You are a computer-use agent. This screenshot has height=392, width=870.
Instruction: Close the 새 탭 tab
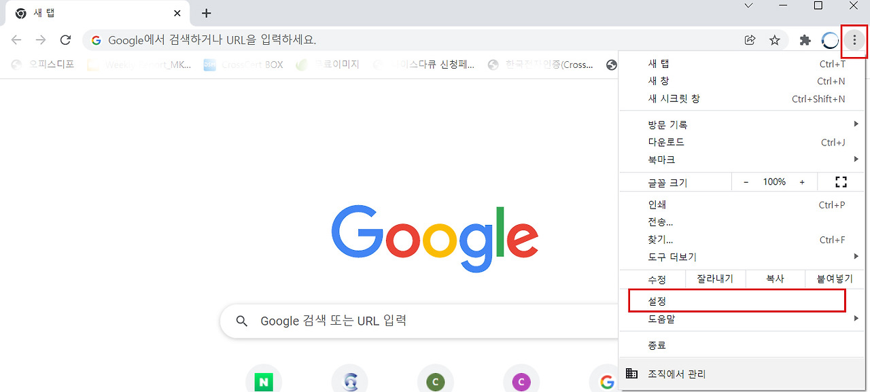[x=178, y=13]
